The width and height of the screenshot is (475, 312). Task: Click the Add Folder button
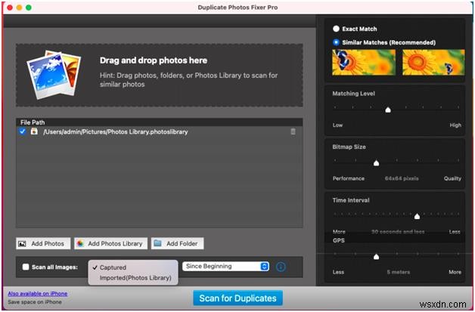[178, 243]
